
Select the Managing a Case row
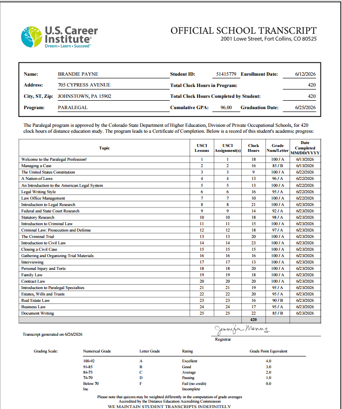point(170,166)
